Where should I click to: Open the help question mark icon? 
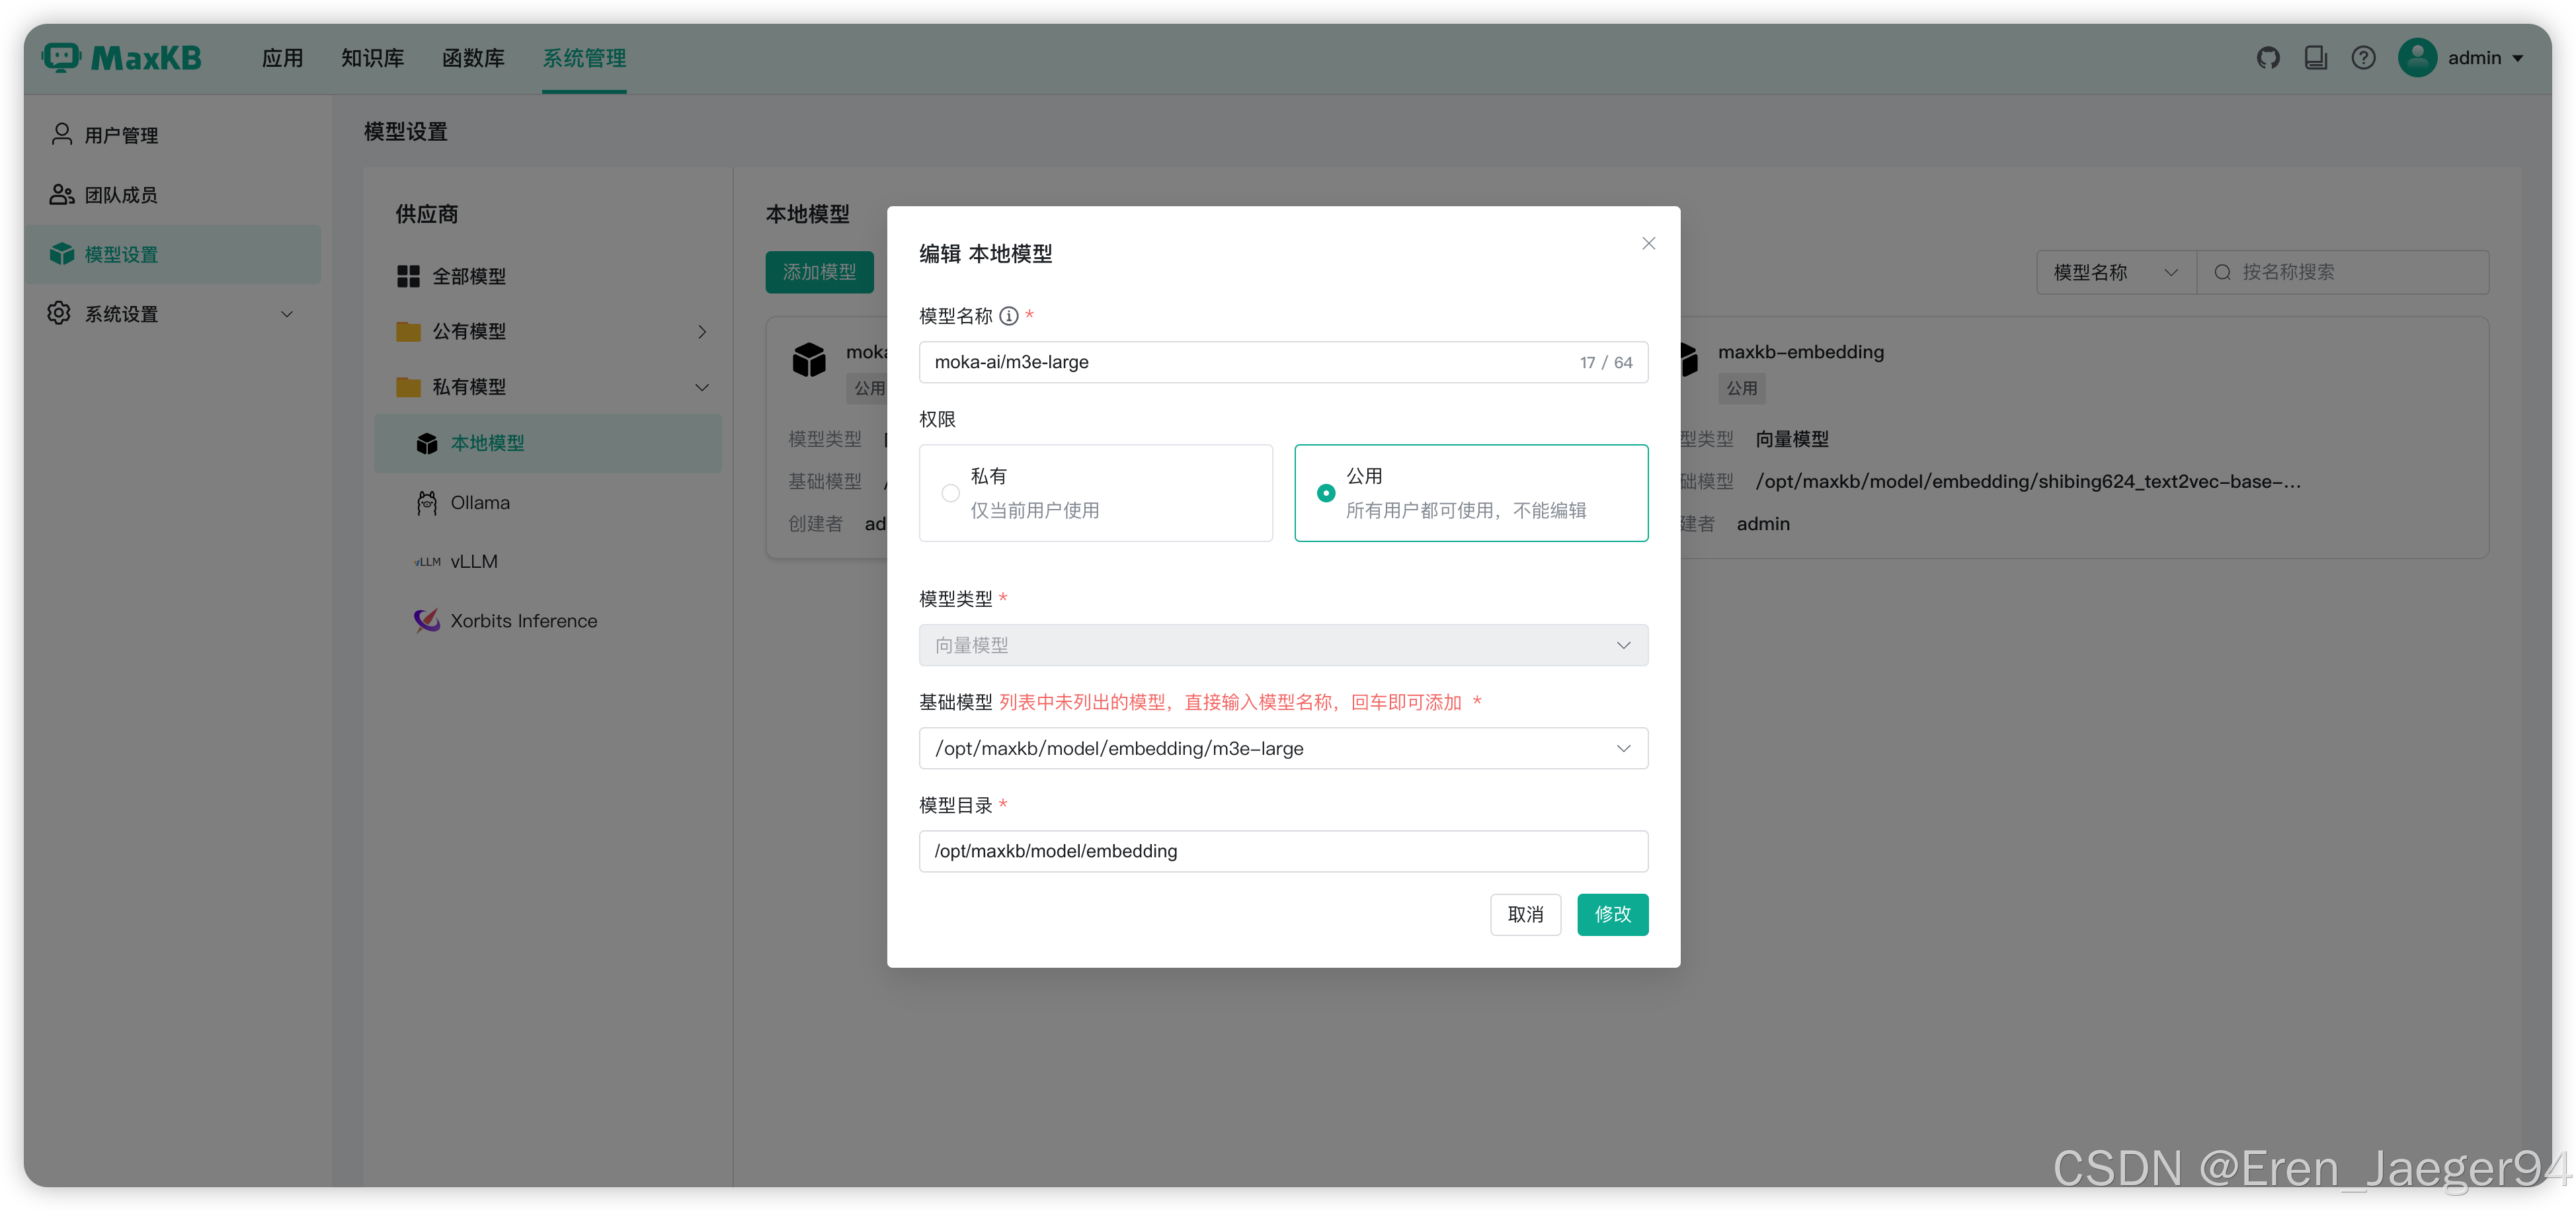(x=2363, y=58)
